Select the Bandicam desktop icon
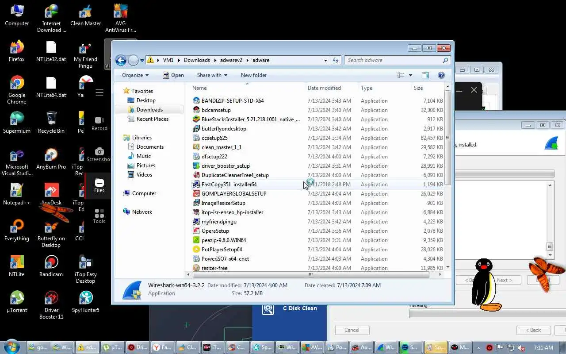This screenshot has height=354, width=566. point(51,266)
